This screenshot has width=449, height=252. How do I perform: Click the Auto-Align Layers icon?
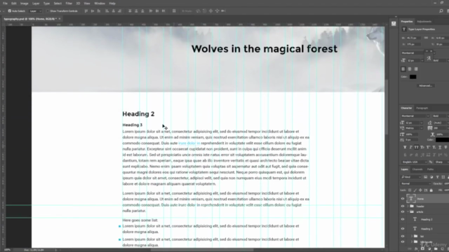[174, 11]
